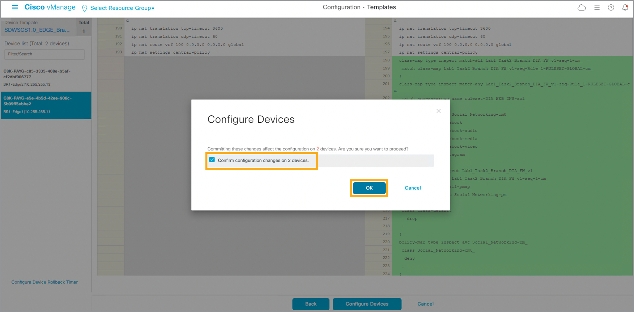Click device template SDWSCS1.0_EDGE_Bra... name
Viewport: 634px width, 312px height.
pos(37,30)
